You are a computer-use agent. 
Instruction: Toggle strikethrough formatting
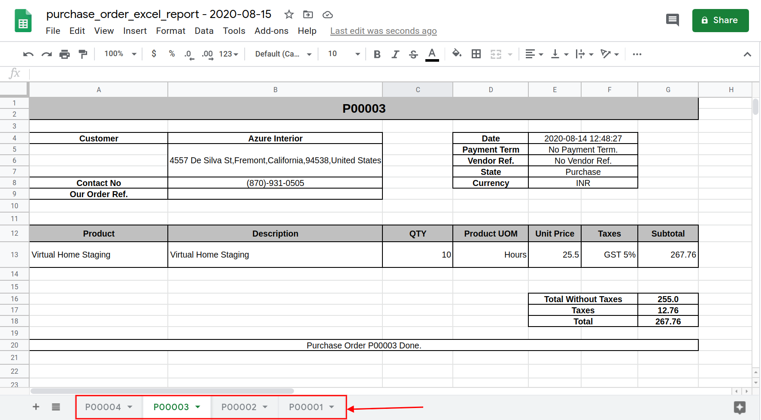413,54
